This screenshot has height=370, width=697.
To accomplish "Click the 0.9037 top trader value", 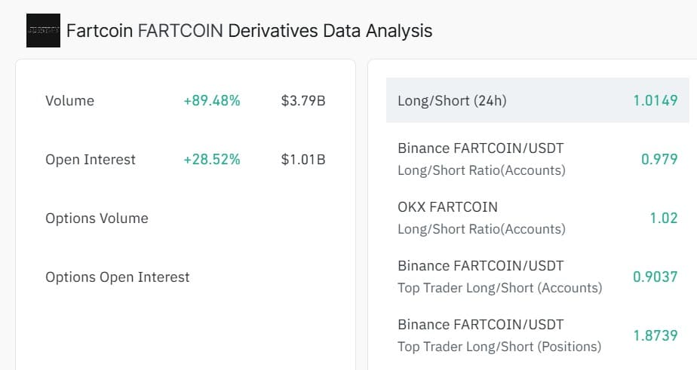I will coord(655,277).
